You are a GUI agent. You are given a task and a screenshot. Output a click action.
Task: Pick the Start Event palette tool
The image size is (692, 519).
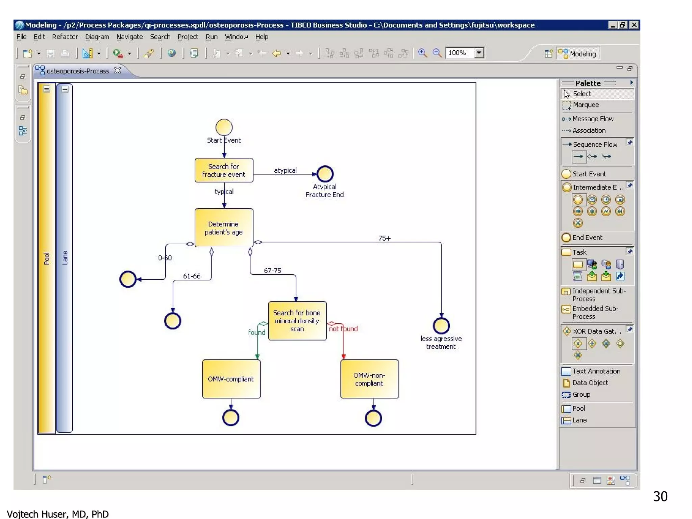pyautogui.click(x=589, y=174)
